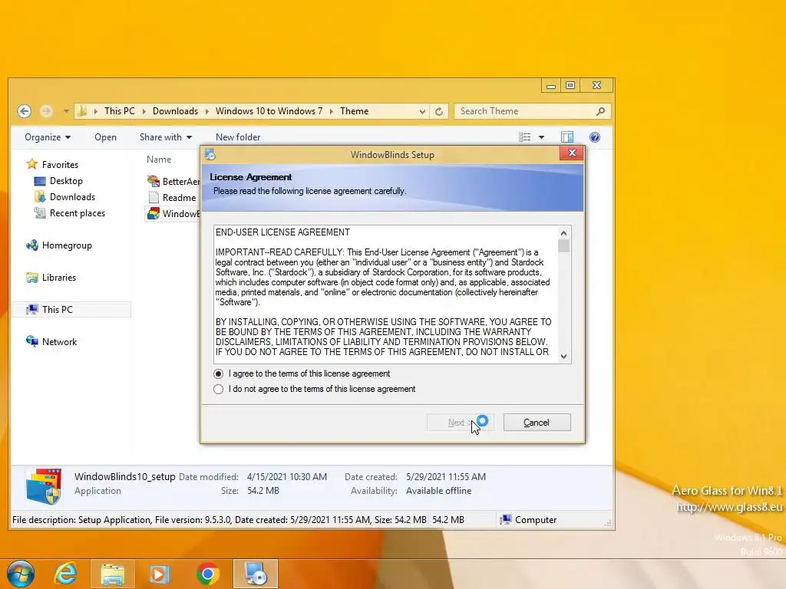Screen dimensions: 786x589
Task: Click This PC in address bar
Action: (119, 111)
